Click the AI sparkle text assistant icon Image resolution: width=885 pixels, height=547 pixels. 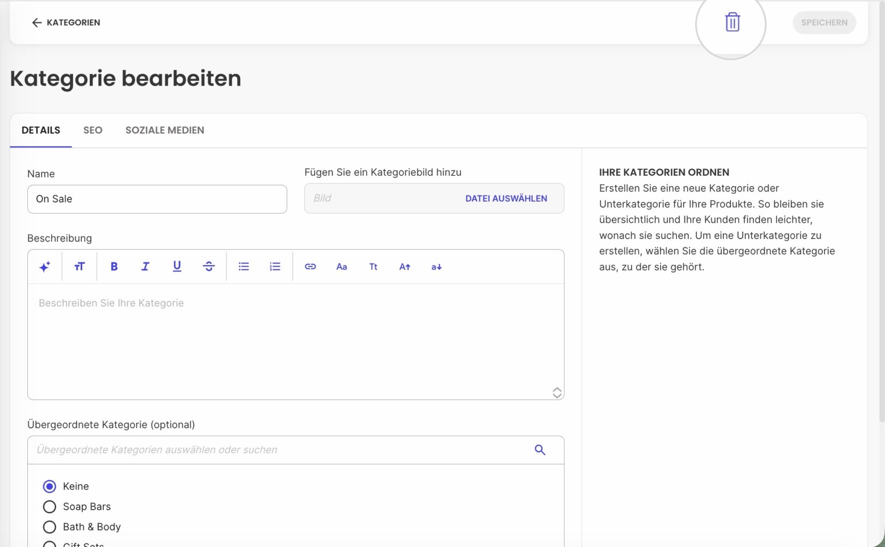pos(45,266)
